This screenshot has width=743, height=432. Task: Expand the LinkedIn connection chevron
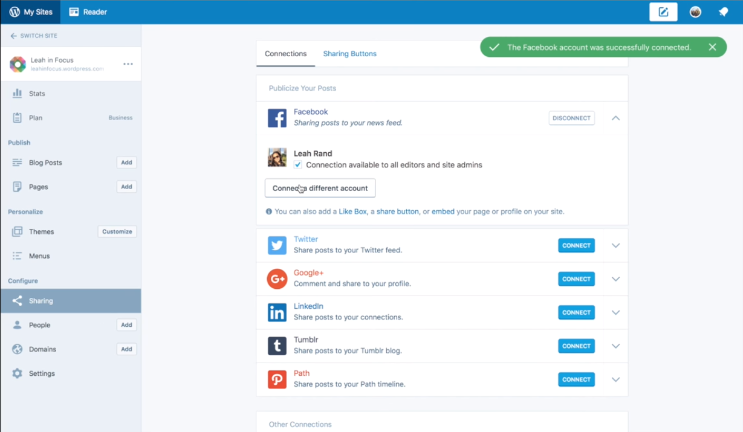(615, 313)
